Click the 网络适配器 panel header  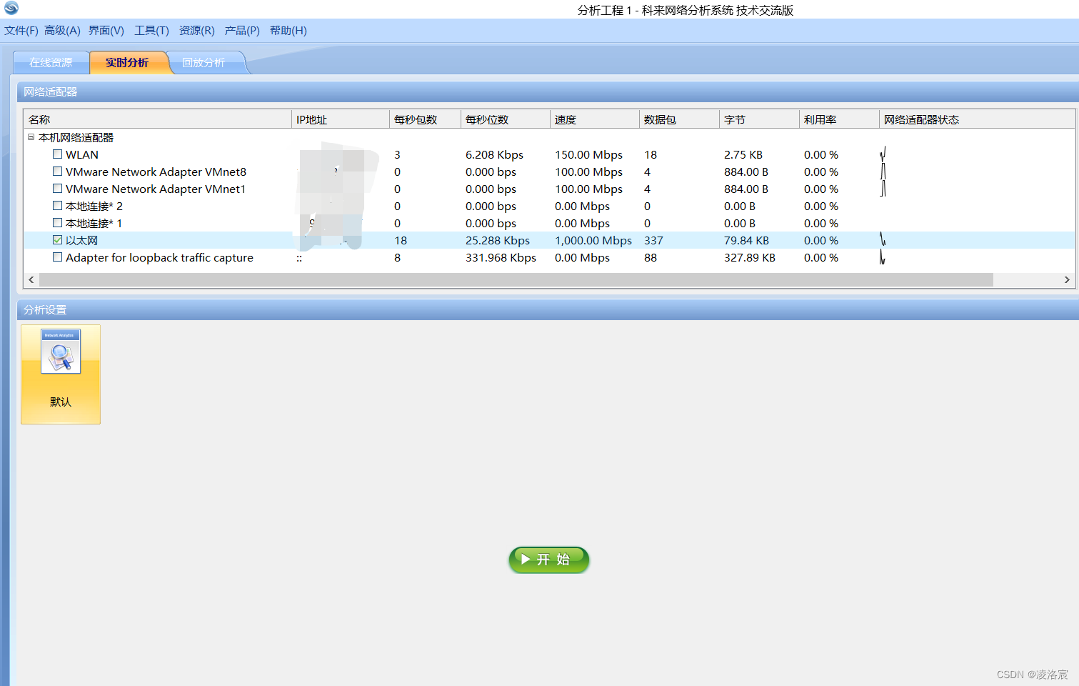[x=548, y=91]
